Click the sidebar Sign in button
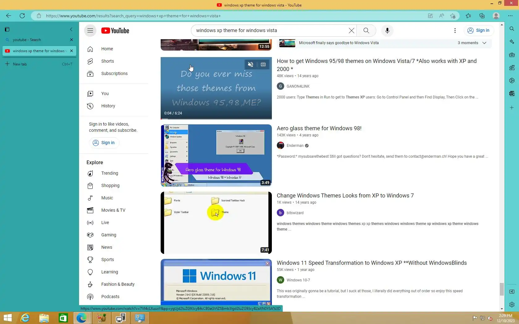This screenshot has height=324, width=519. coord(104,143)
